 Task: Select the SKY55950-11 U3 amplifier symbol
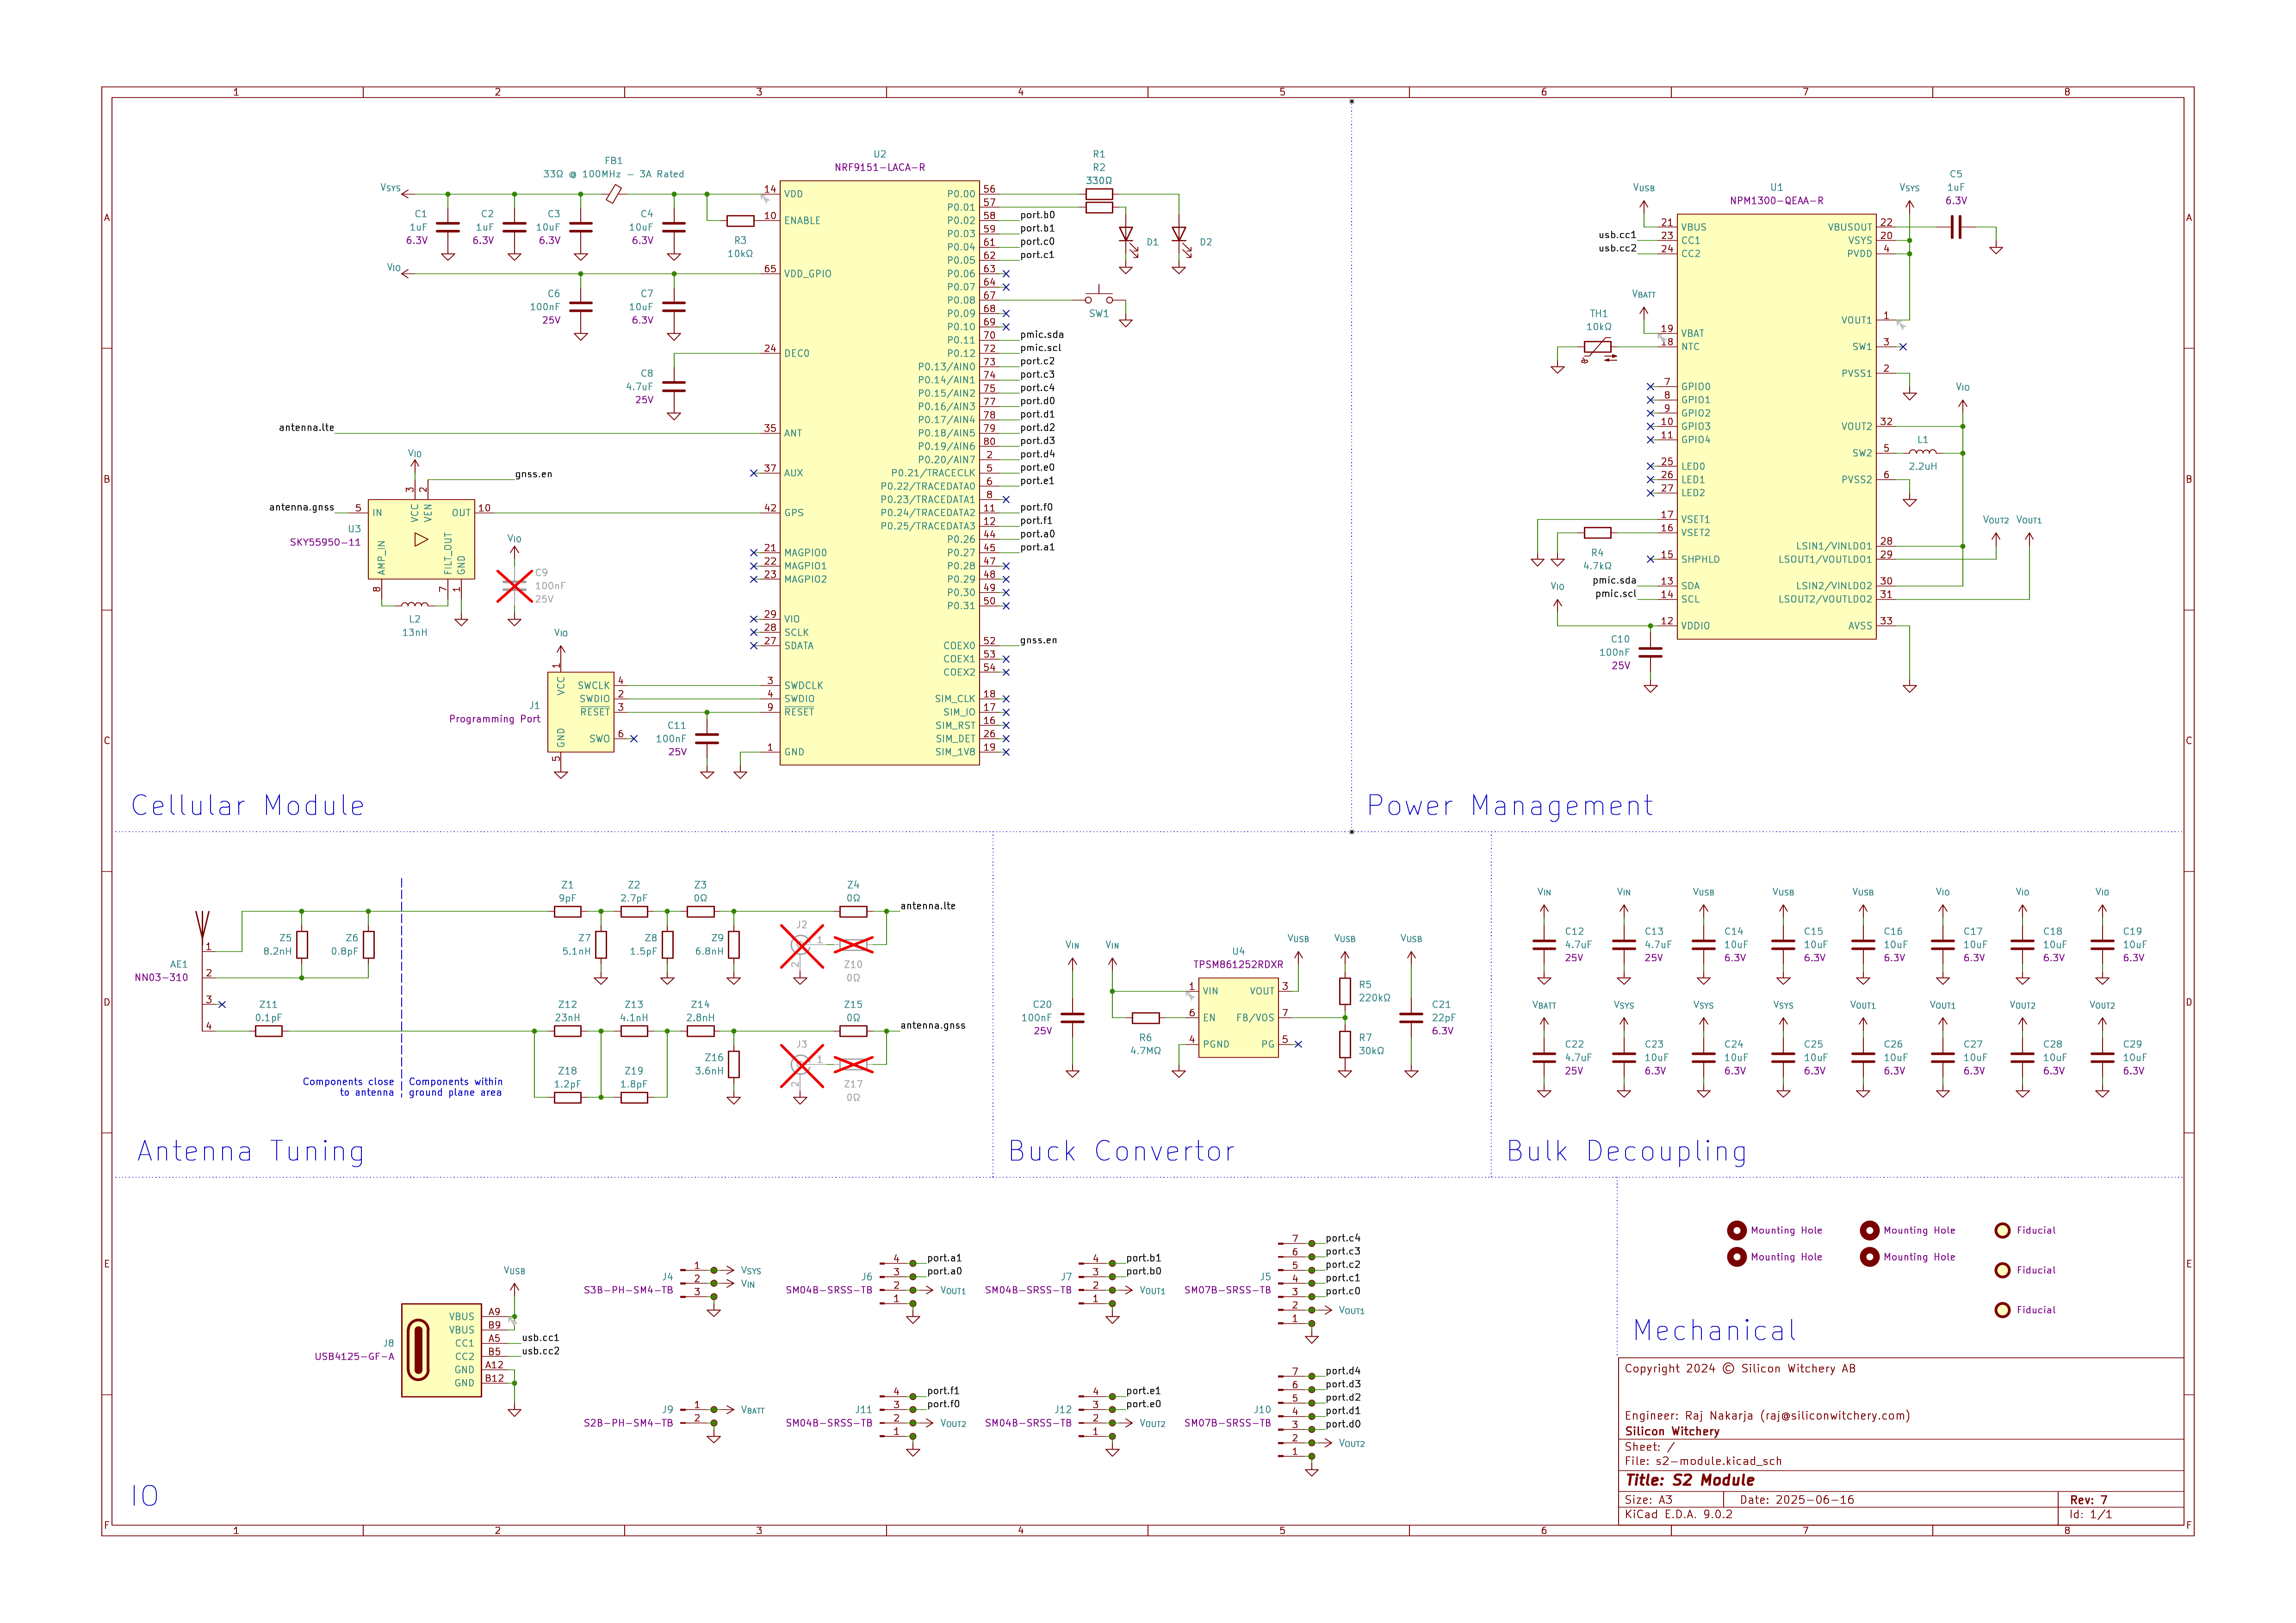click(420, 539)
